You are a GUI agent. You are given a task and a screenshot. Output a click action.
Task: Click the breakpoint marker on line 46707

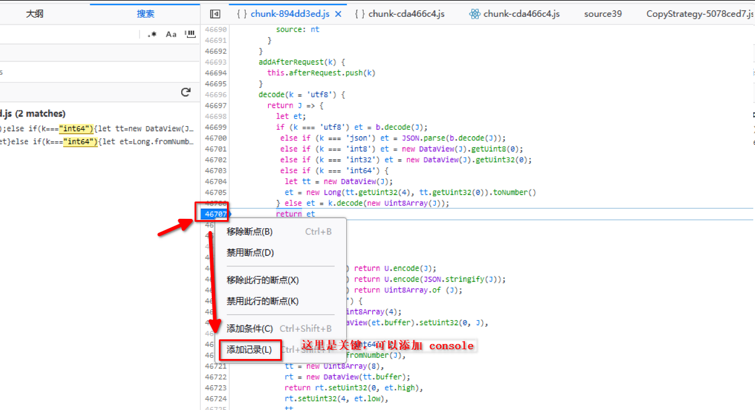click(215, 214)
